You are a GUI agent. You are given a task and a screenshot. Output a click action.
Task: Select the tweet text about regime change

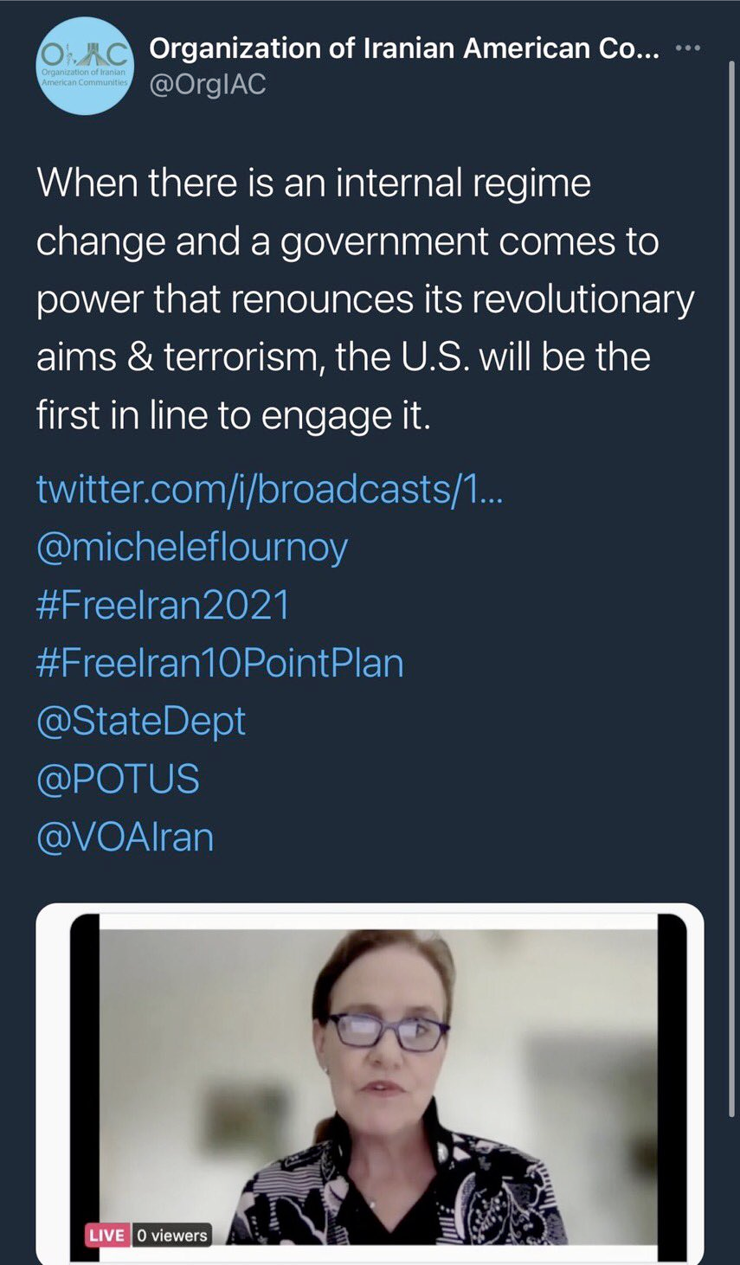point(365,299)
